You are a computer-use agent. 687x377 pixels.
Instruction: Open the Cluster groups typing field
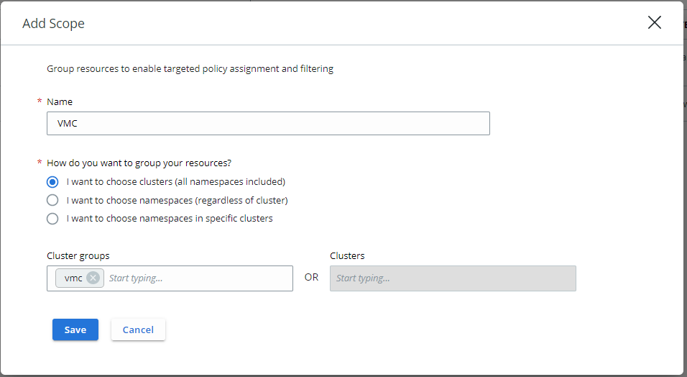click(198, 278)
